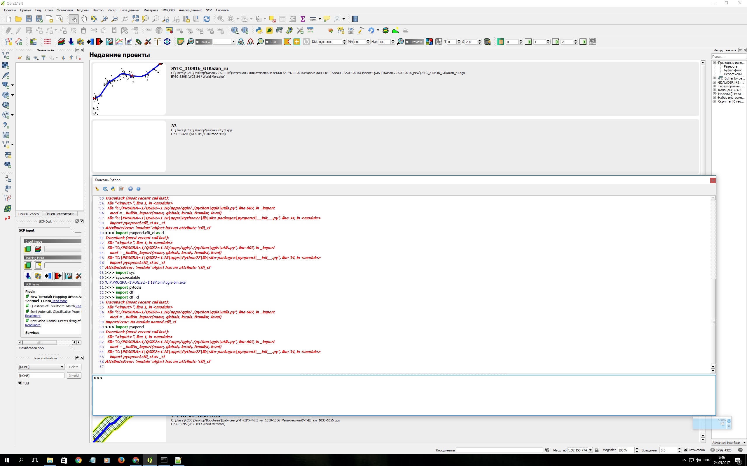Click the Open Project folder icon
Image resolution: width=747 pixels, height=466 pixels.
click(x=18, y=19)
